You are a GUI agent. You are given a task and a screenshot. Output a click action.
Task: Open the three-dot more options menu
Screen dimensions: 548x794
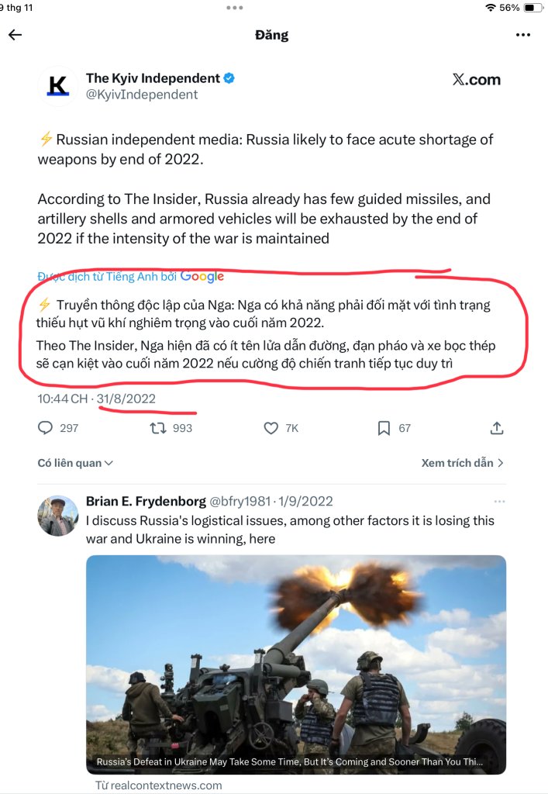[x=523, y=35]
